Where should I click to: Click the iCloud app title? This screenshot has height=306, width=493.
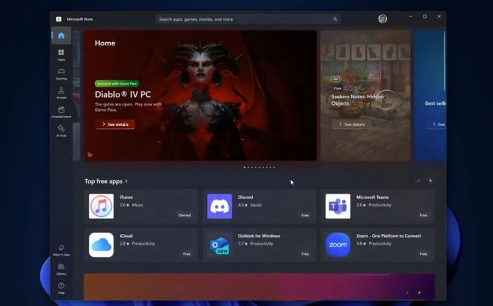tap(126, 236)
